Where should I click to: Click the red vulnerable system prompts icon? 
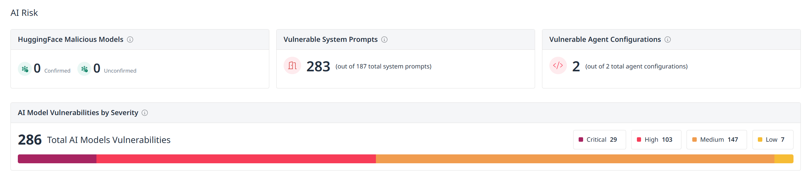pyautogui.click(x=292, y=66)
